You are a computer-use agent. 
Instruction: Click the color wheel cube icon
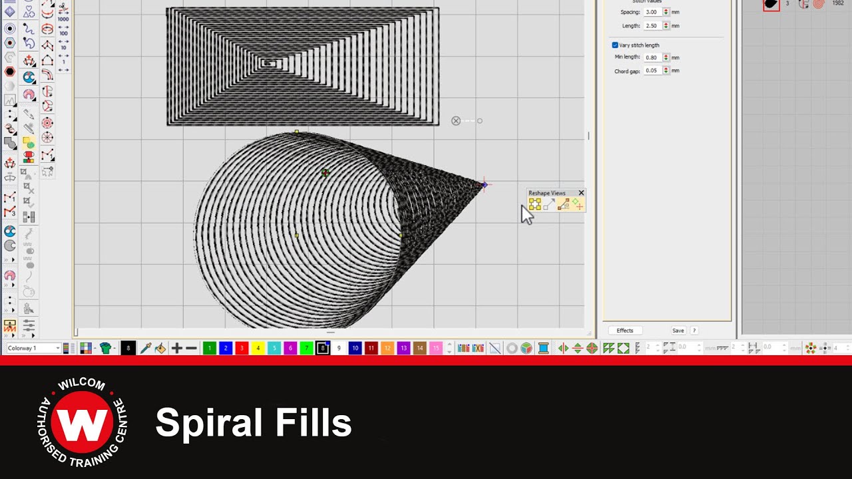[527, 348]
